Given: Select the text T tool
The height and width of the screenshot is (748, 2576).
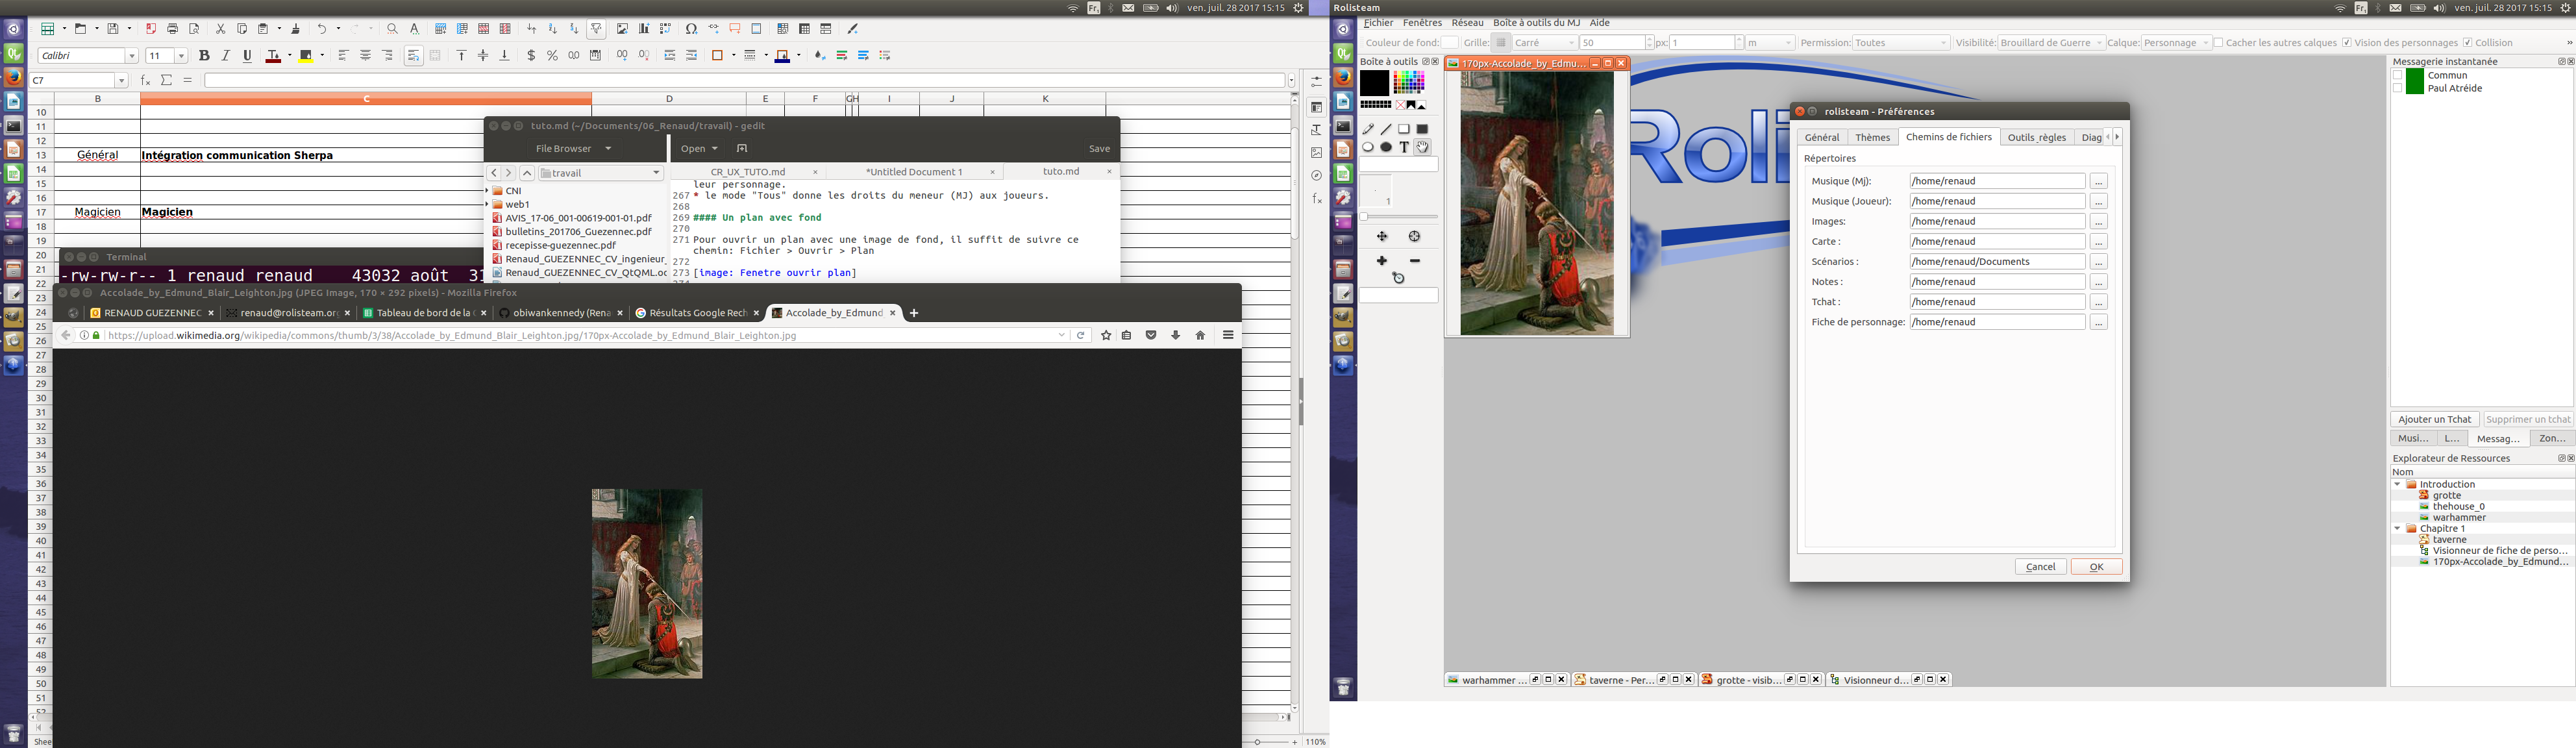Looking at the screenshot, I should pos(1404,147).
